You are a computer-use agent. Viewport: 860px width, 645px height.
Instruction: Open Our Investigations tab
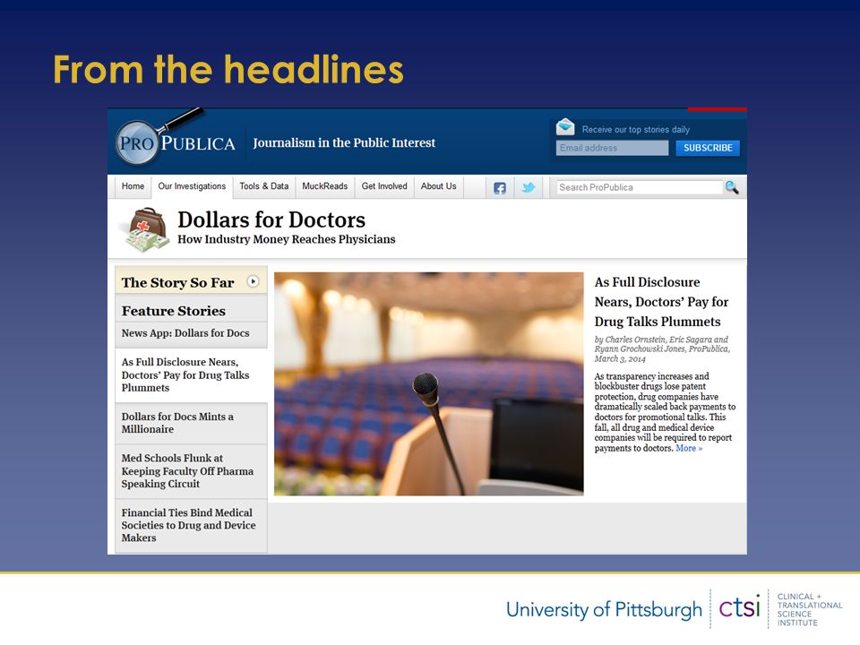click(192, 186)
